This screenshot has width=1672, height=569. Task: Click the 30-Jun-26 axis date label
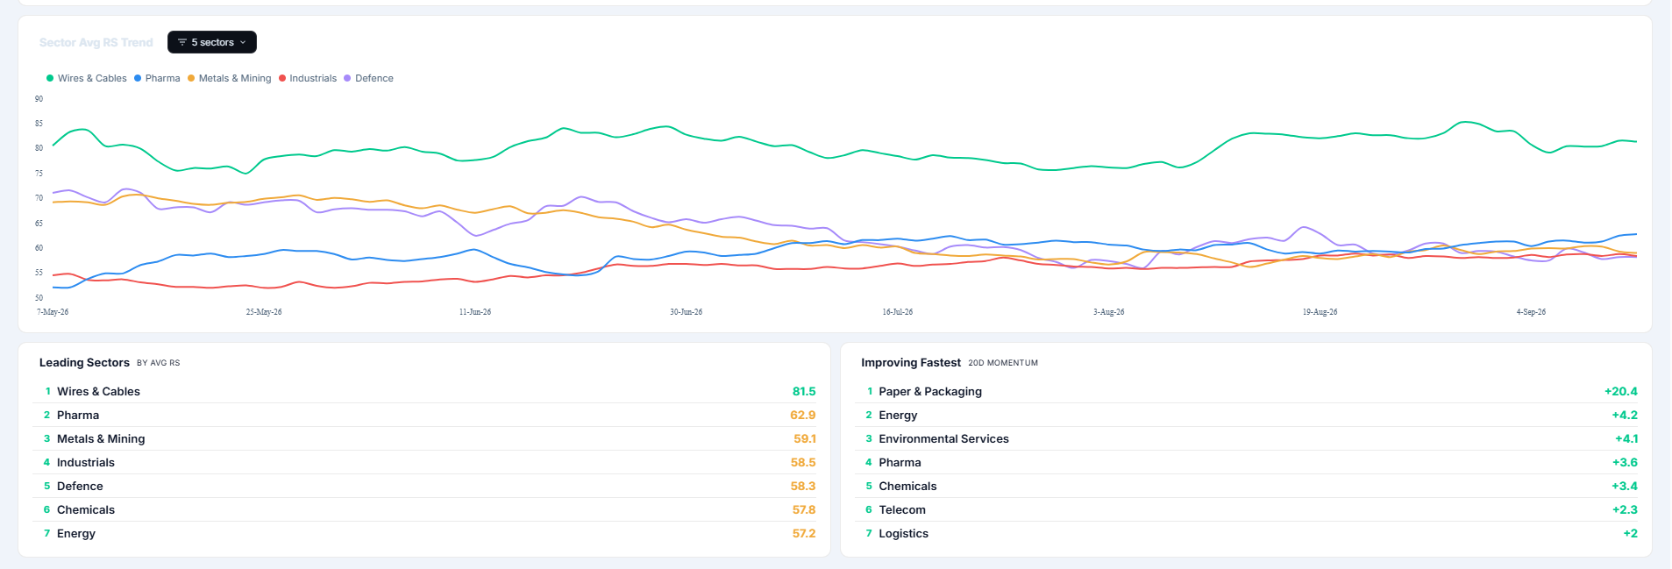[x=687, y=312]
